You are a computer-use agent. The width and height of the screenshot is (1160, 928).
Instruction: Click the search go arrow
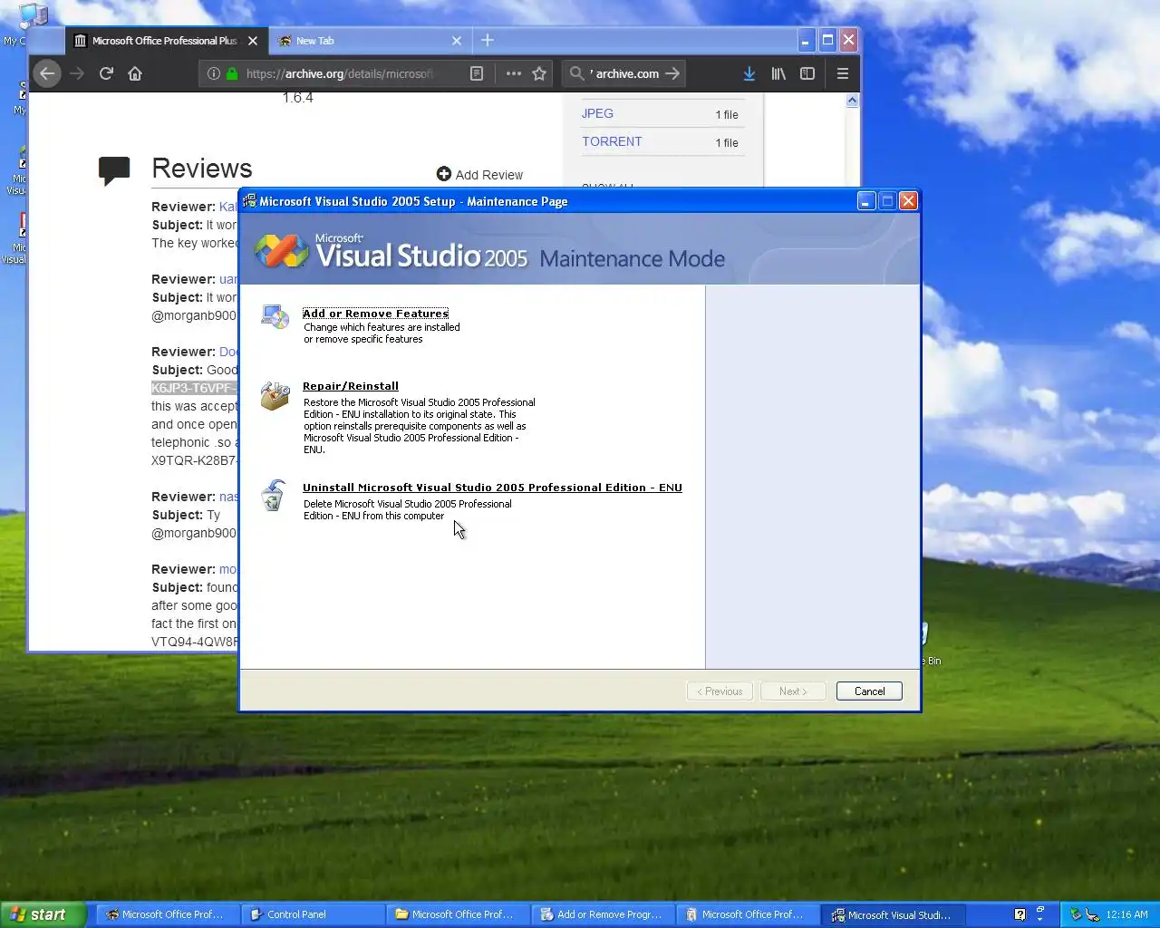tap(672, 73)
